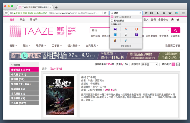This screenshot has width=190, height=123.
Task: Search 基地 with Google
Action: click(126, 29)
